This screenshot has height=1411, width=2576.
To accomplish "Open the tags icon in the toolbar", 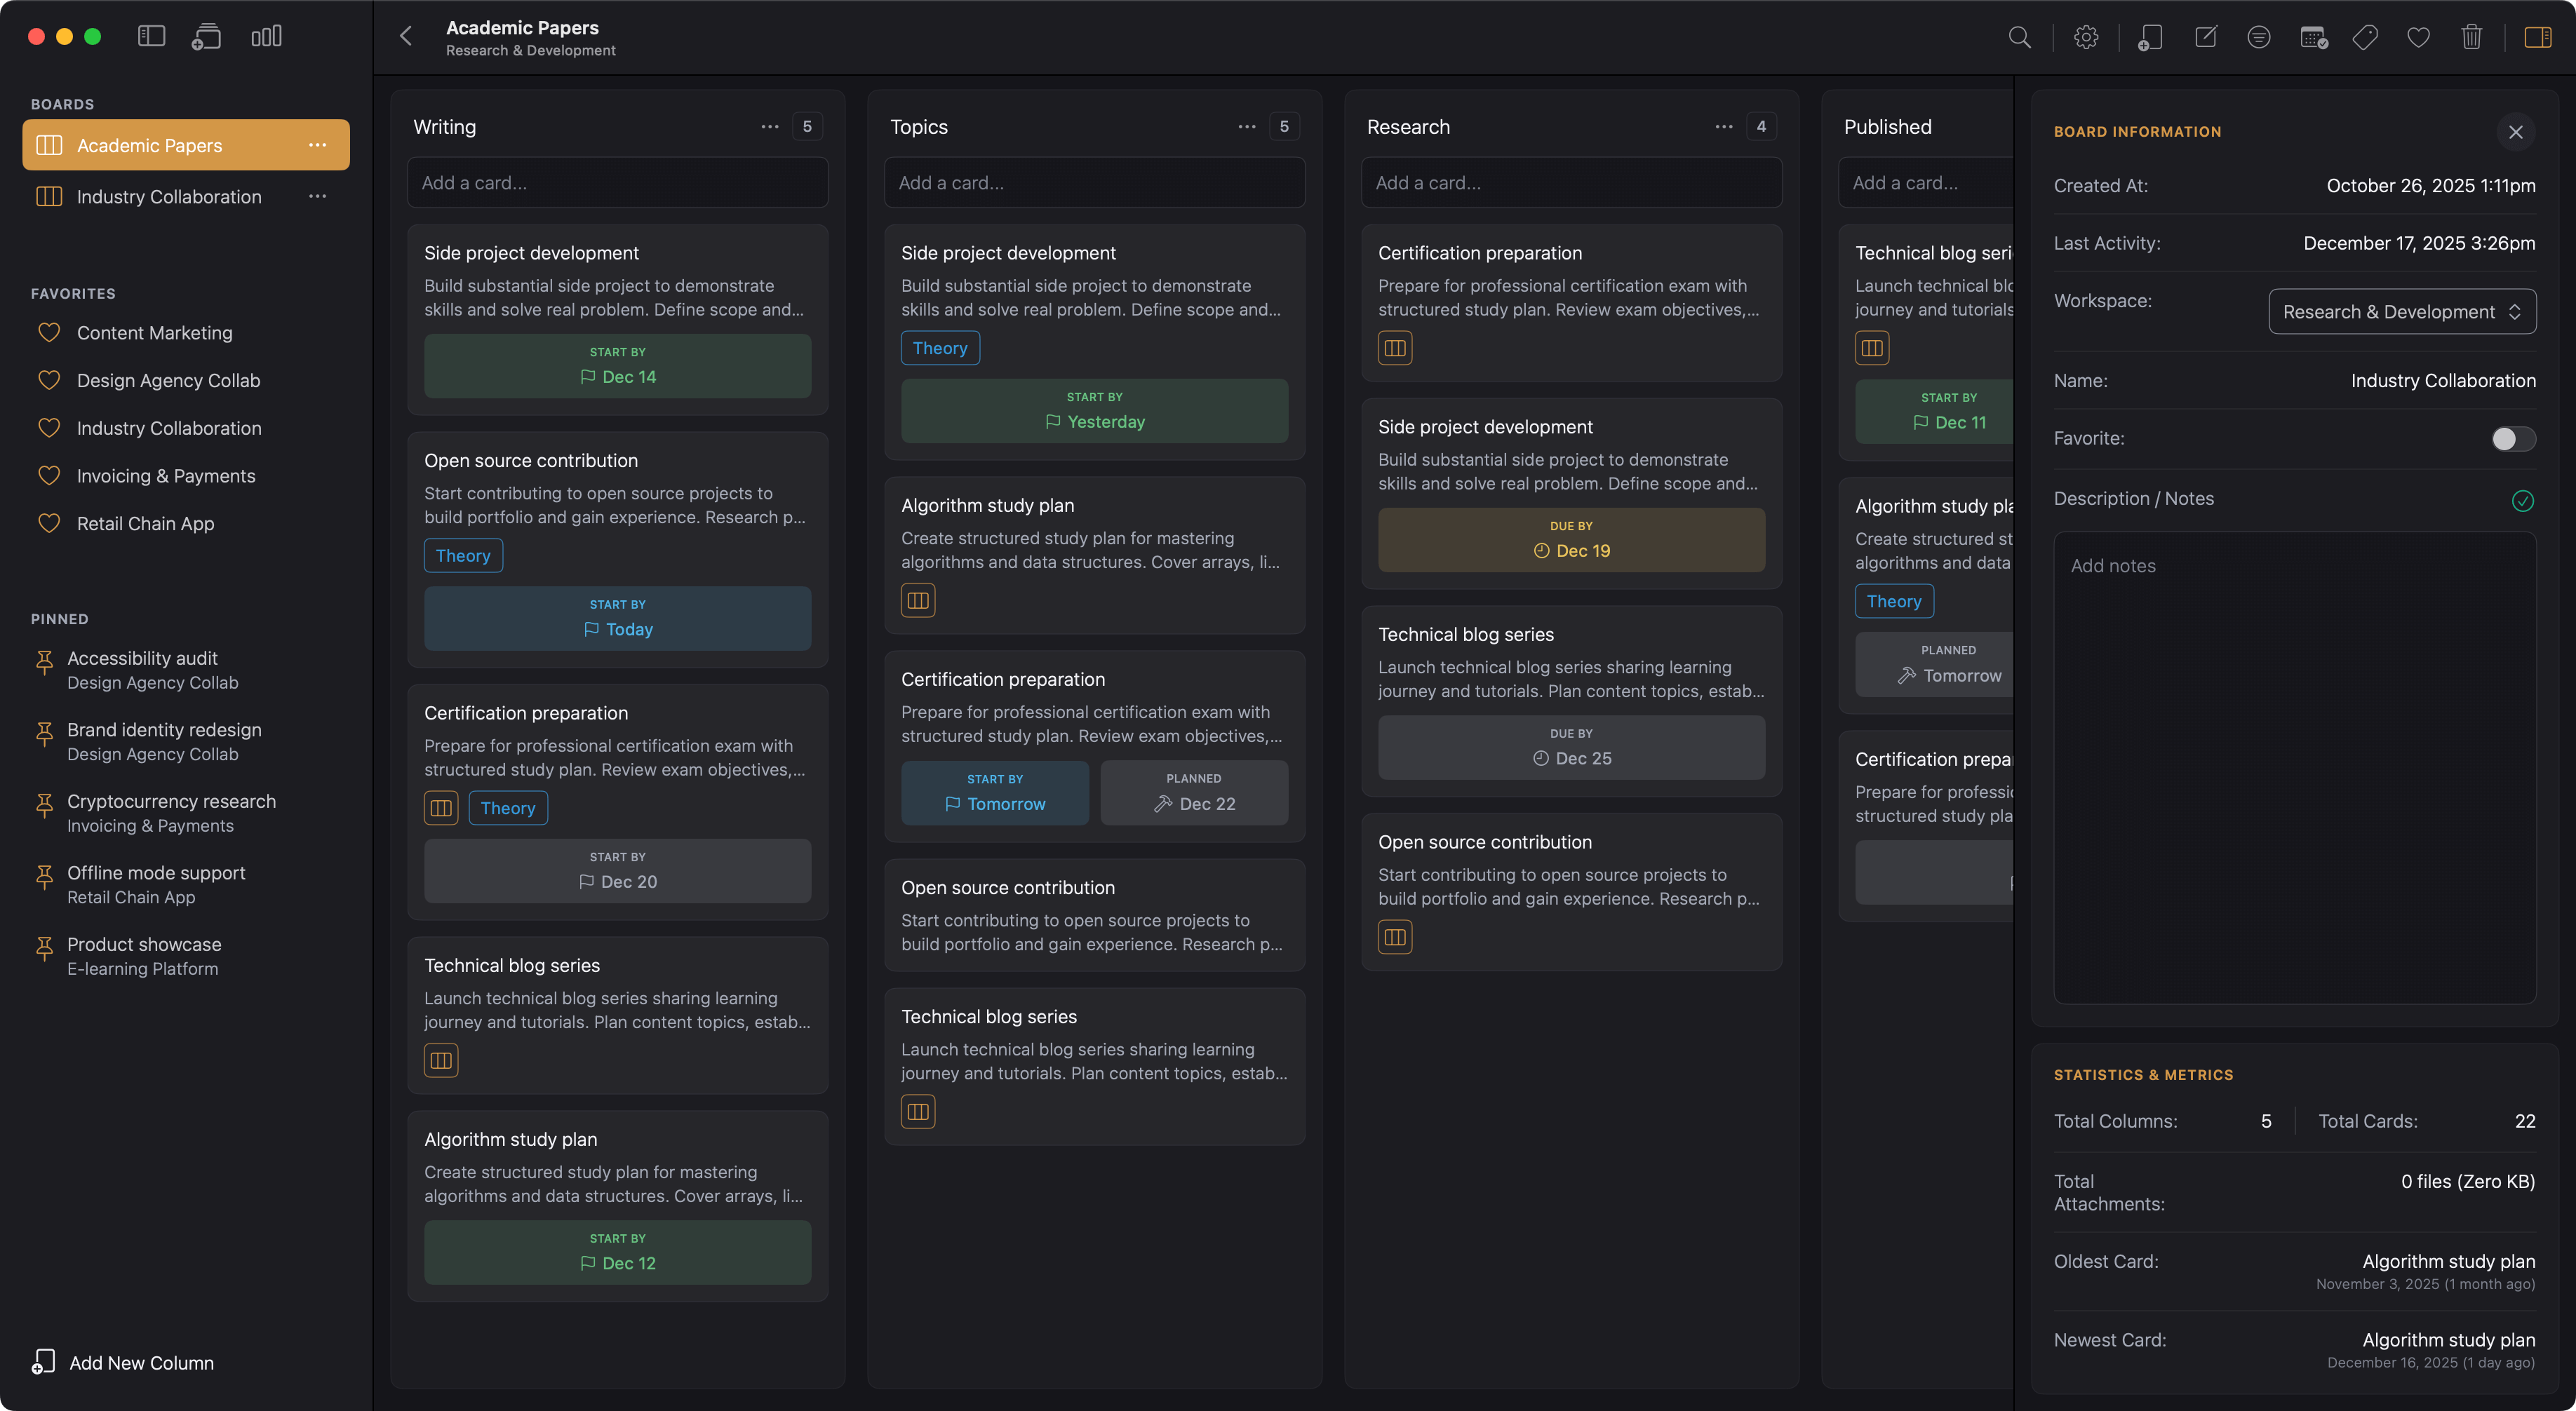I will point(2366,37).
